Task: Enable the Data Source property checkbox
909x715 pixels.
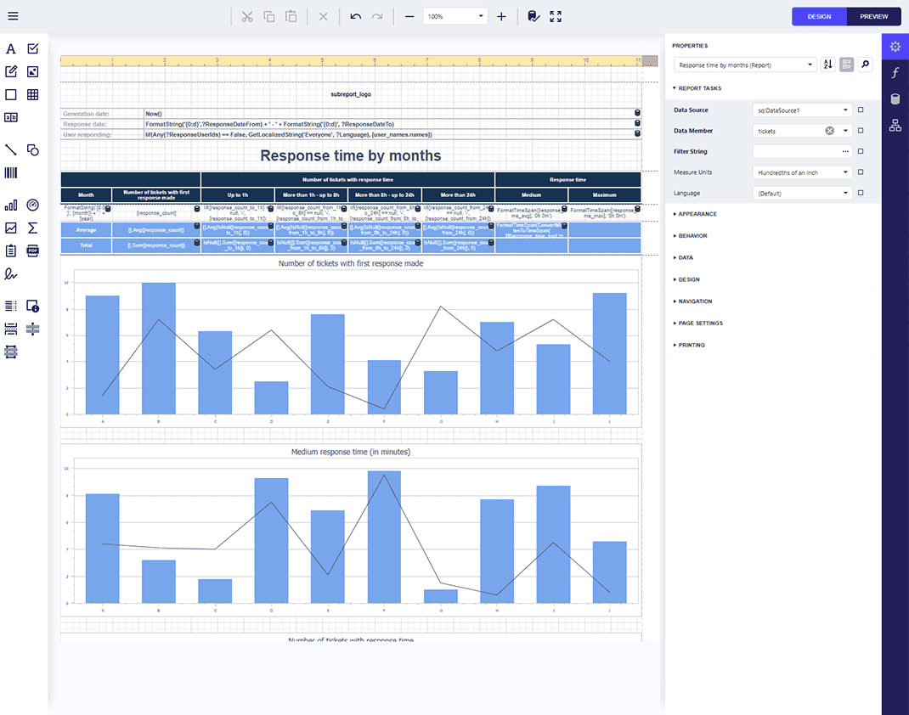Action: click(x=859, y=109)
